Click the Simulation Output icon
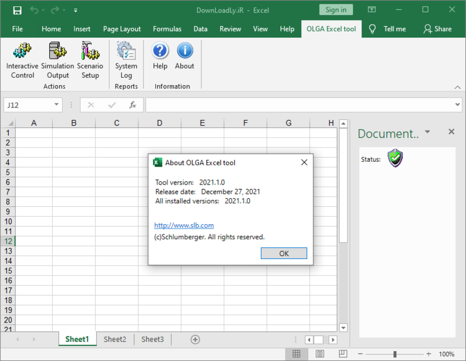Viewport: 466px width, 361px height. [x=58, y=60]
